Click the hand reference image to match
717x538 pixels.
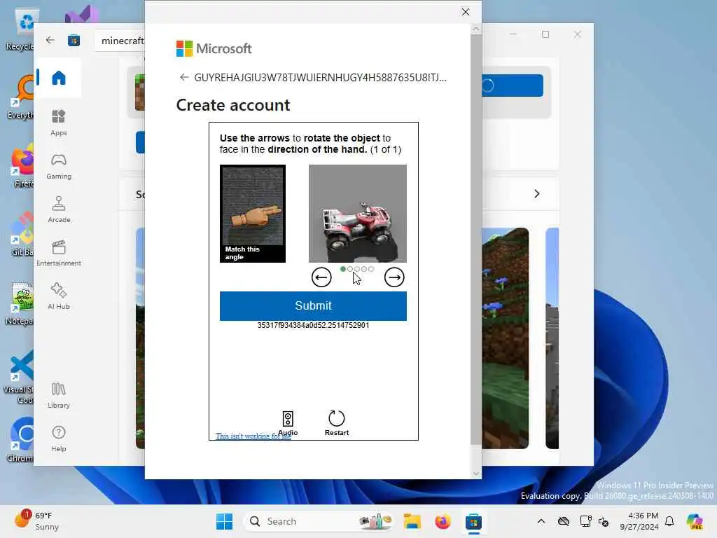point(253,214)
